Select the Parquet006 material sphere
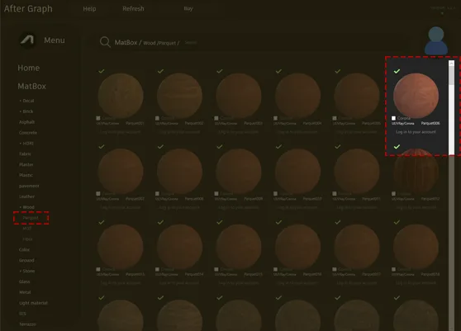This screenshot has width=461, height=331. tap(416, 95)
